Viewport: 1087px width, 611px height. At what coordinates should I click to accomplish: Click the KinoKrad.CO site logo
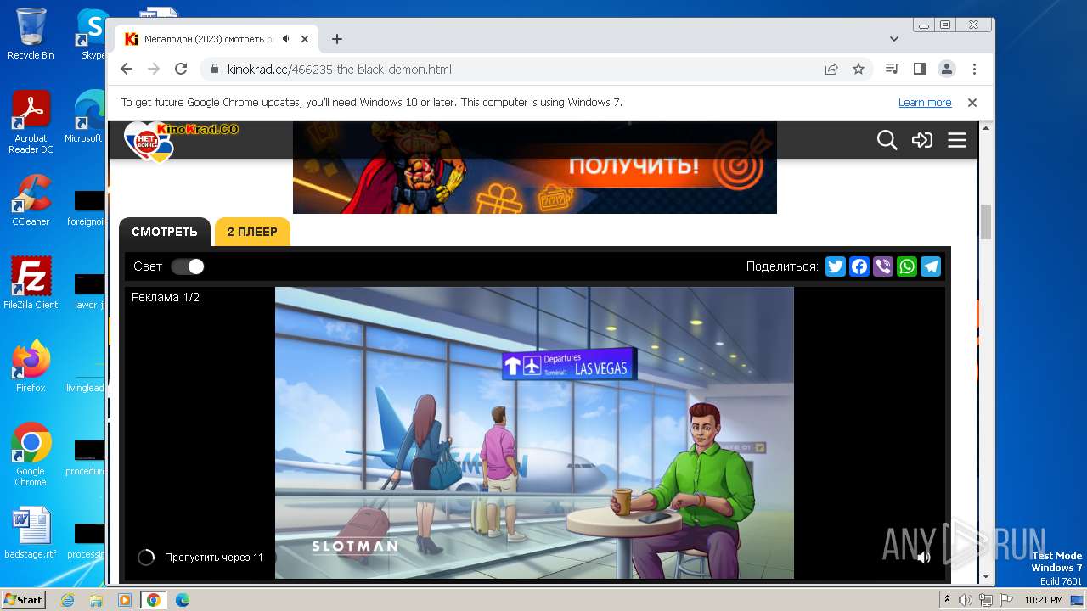pyautogui.click(x=181, y=140)
